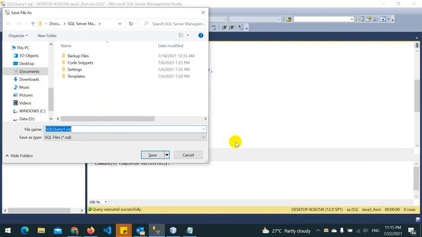Screen dimensions: 422x237
Task: Refresh the folder listing
Action: 131,24
